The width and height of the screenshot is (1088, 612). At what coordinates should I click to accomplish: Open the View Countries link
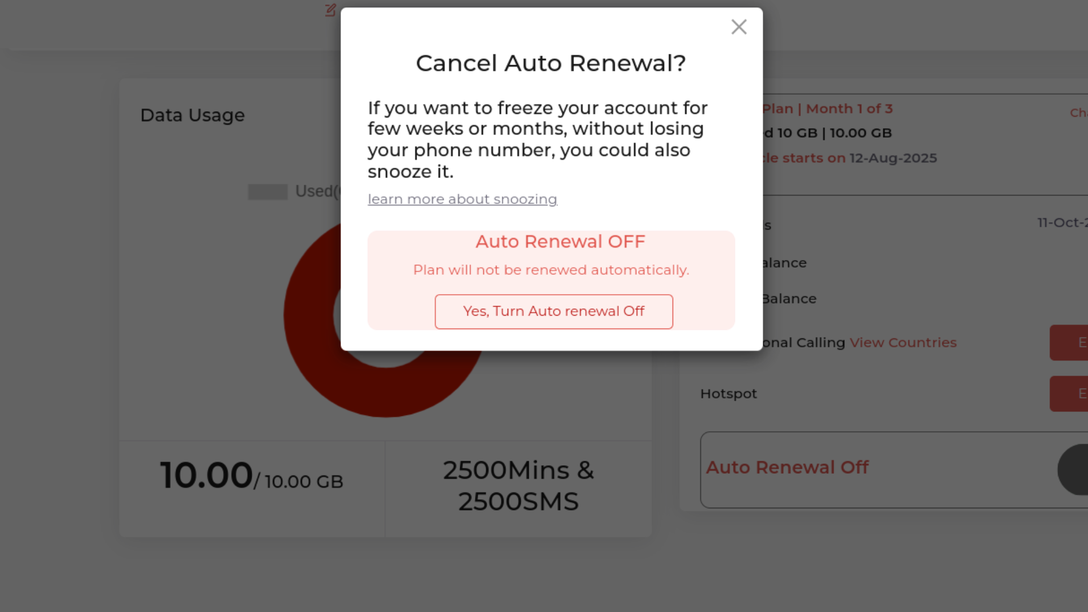[x=903, y=343]
